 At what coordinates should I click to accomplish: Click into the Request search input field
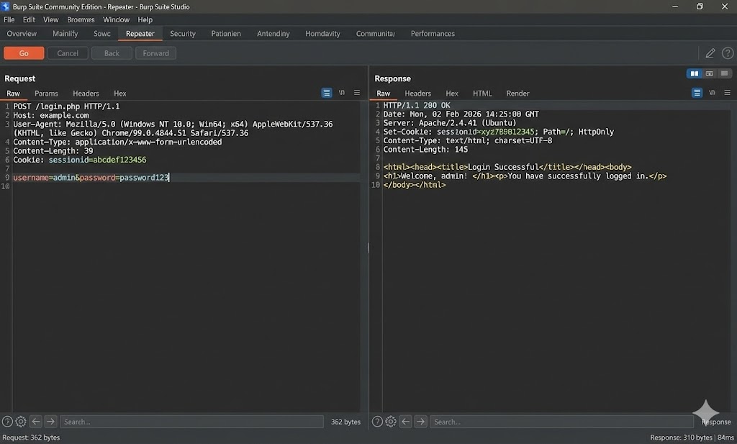191,422
